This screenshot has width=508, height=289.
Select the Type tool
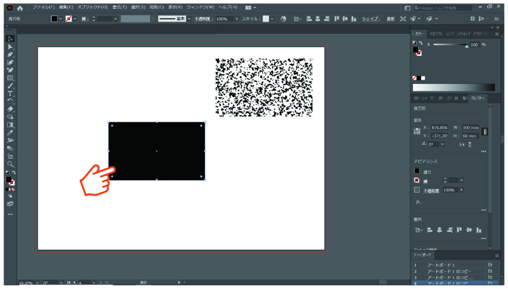(x=10, y=94)
